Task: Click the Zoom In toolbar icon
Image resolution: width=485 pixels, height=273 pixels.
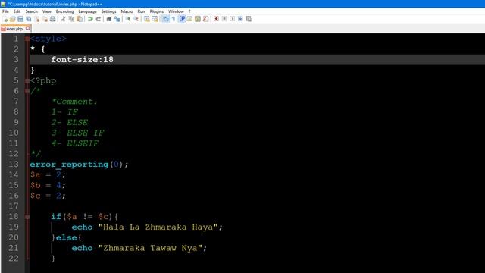Action: (128, 19)
